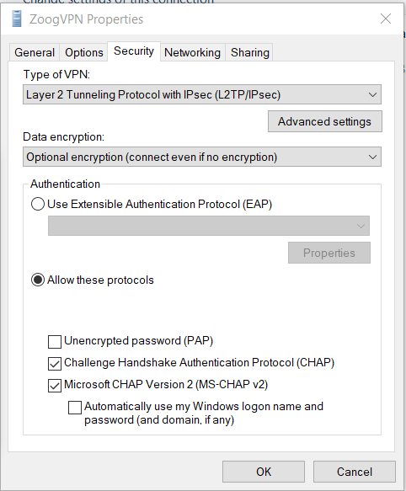Switch to the General tab
This screenshot has width=406, height=491.
point(35,52)
